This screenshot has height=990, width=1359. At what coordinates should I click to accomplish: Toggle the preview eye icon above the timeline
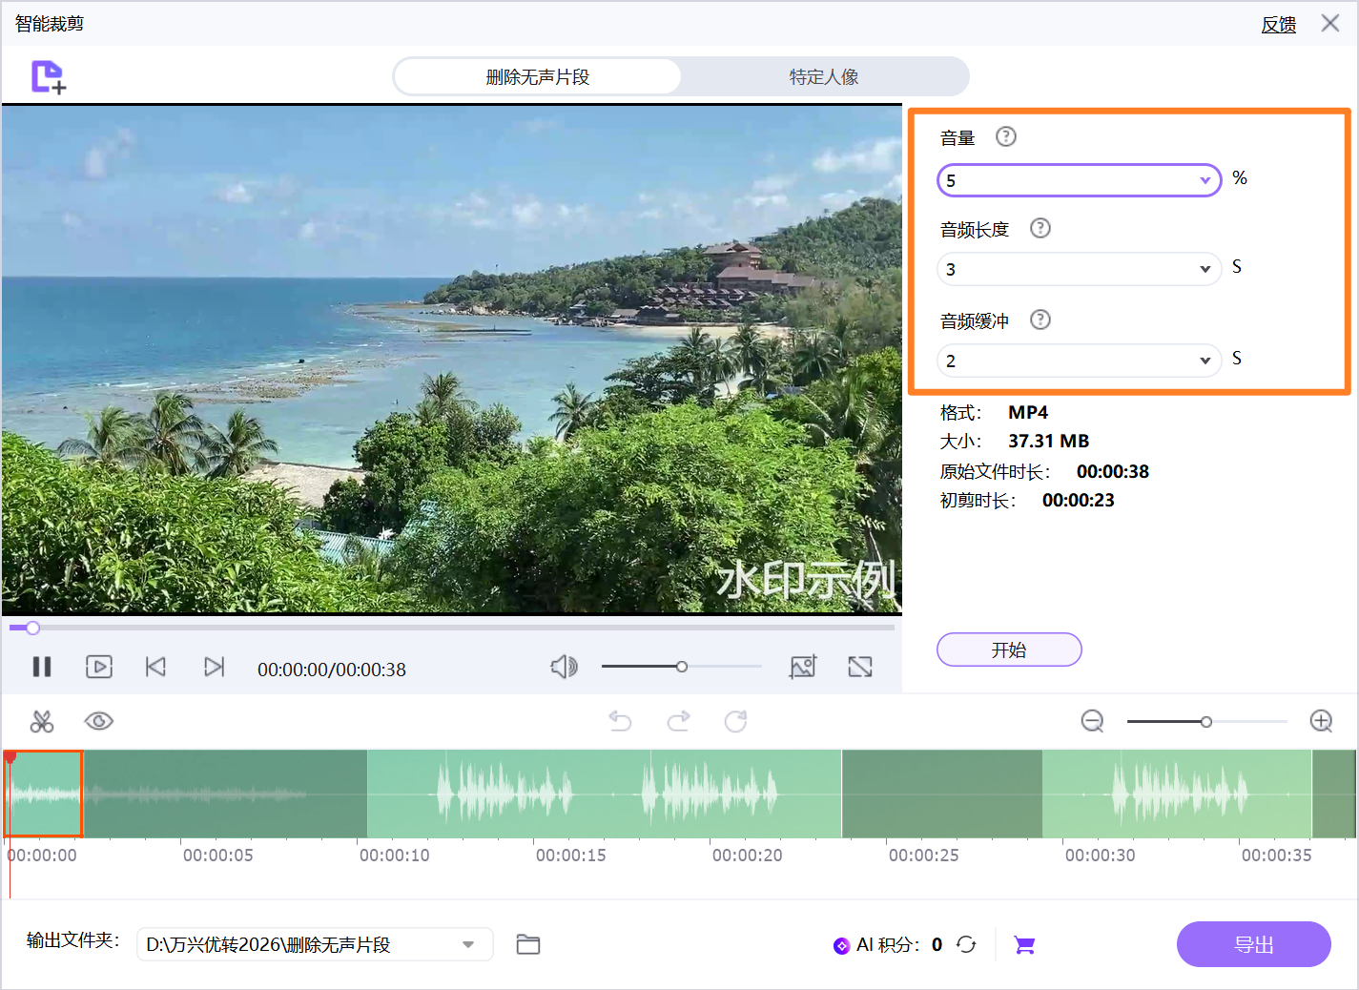tap(99, 721)
